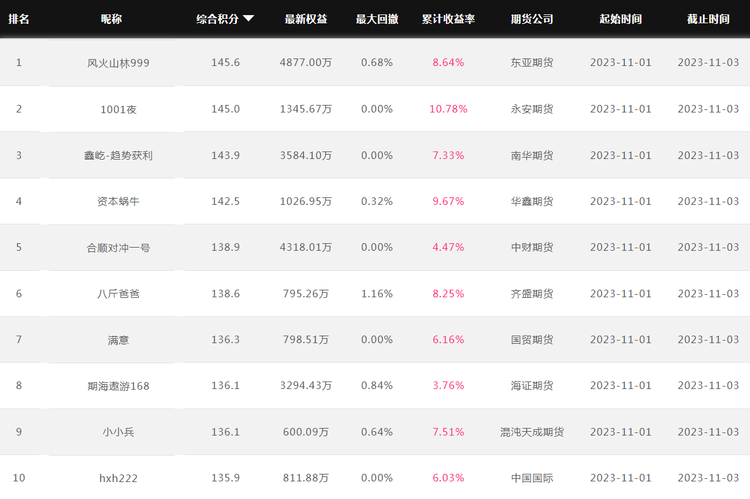The width and height of the screenshot is (750, 499).
Task: Open nickname 合顺对冲一号
Action: pyautogui.click(x=118, y=248)
